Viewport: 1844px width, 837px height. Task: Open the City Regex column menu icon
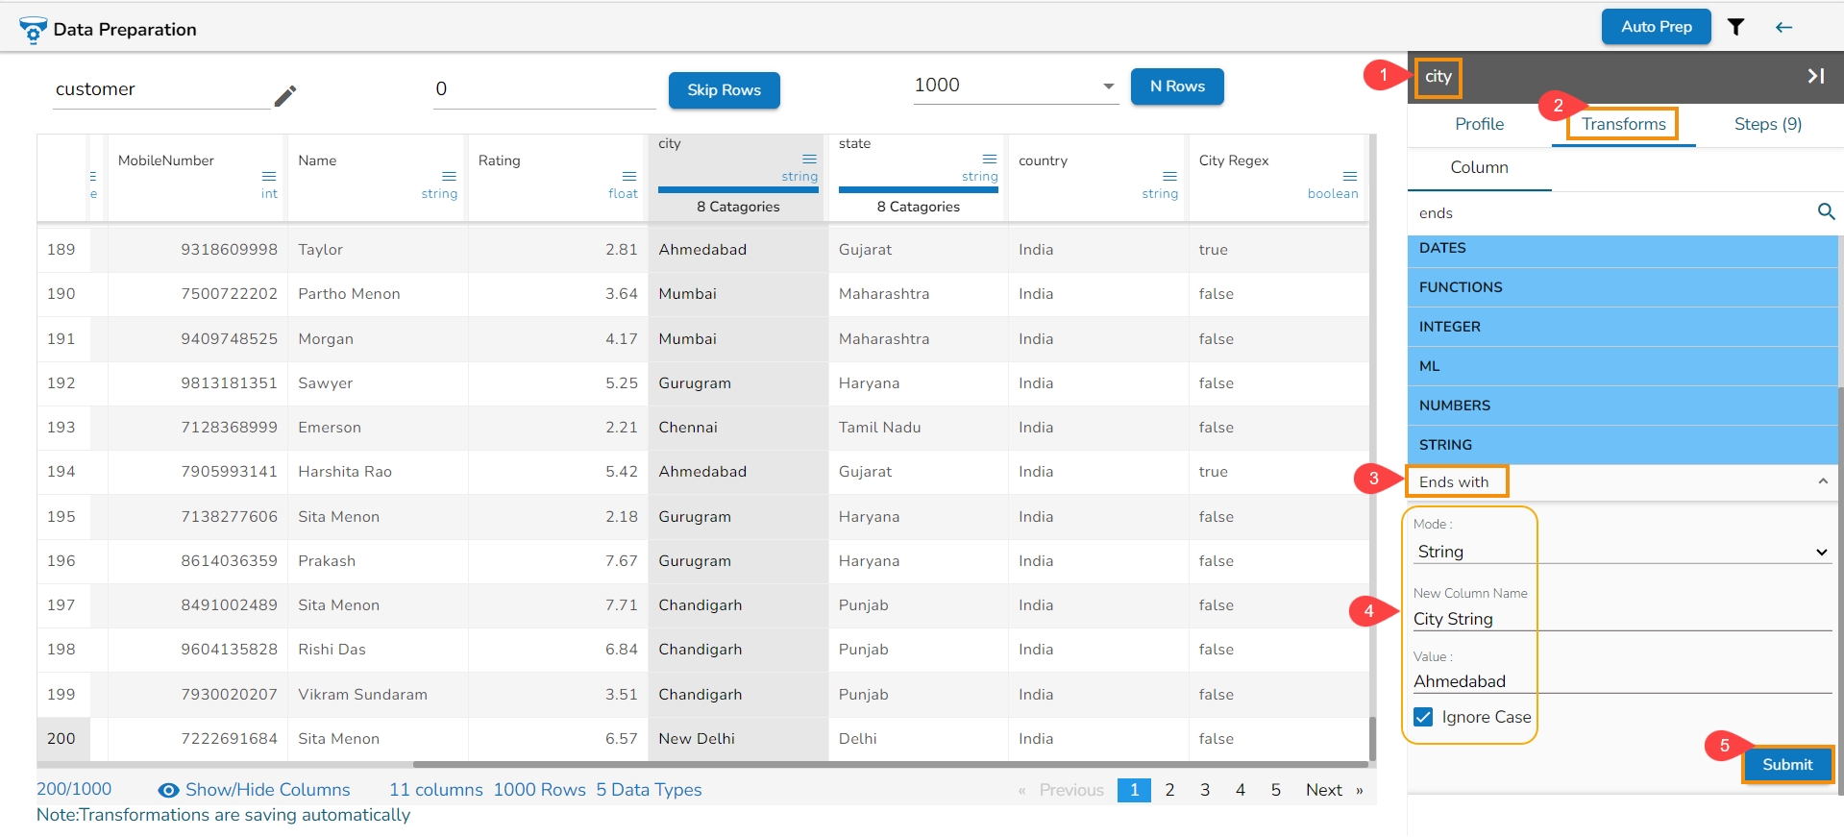[1350, 177]
